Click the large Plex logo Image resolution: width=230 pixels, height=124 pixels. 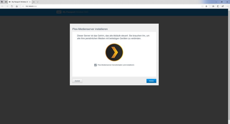(114, 52)
